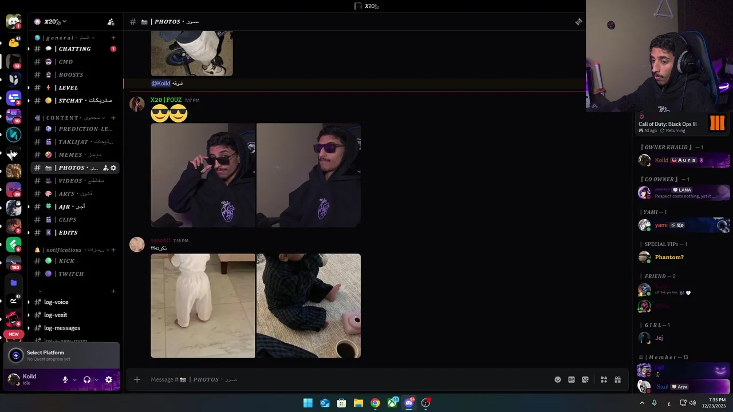Open the yellow duck server icon

point(13,41)
